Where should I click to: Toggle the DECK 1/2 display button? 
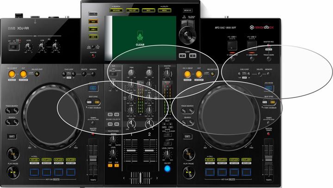pos(187,10)
